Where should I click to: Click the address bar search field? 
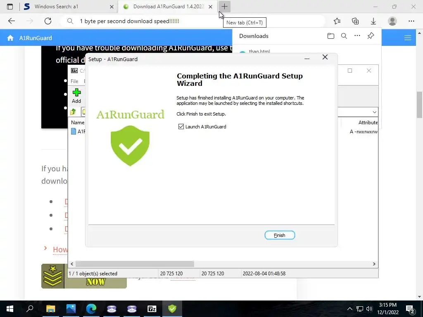[192, 21]
